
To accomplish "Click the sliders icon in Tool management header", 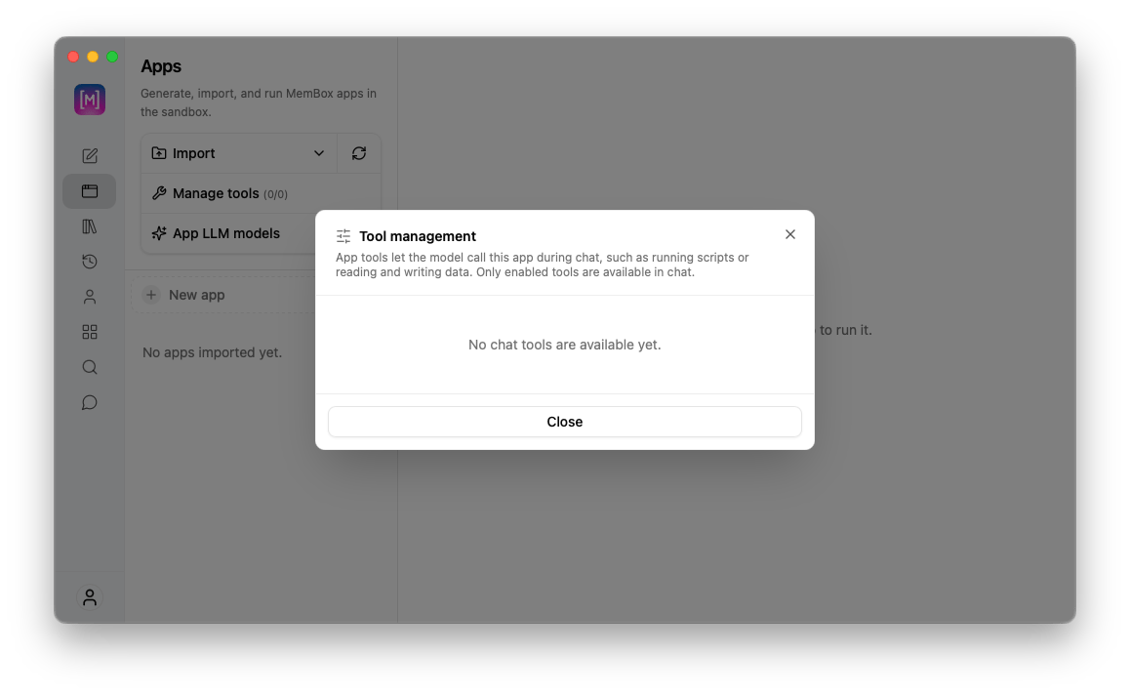I will [x=343, y=236].
